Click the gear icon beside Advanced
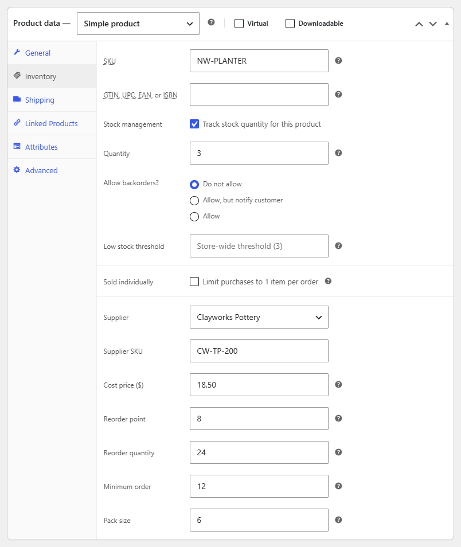This screenshot has width=461, height=547. (17, 170)
